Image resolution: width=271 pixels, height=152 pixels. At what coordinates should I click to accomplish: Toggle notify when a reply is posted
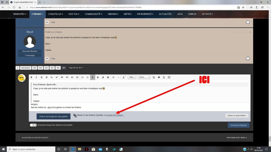[33, 125]
